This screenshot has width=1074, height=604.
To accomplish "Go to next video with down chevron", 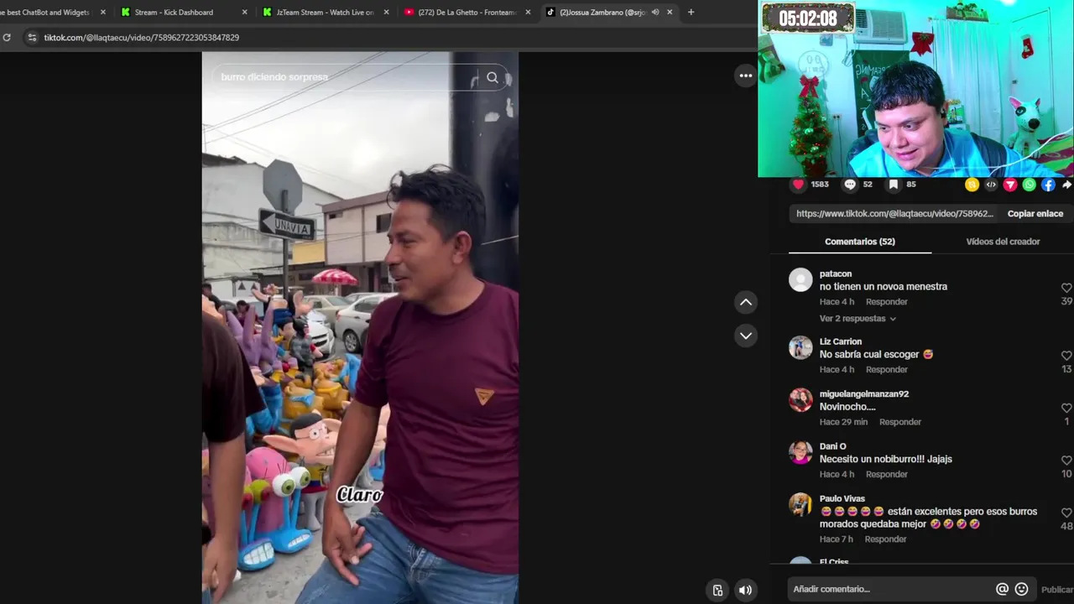I will coord(746,336).
